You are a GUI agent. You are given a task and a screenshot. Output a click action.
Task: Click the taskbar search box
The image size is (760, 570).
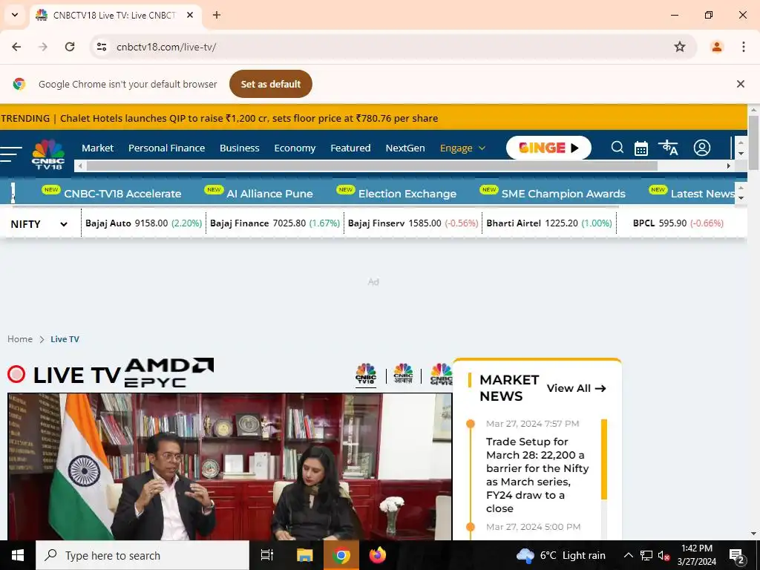(x=142, y=555)
